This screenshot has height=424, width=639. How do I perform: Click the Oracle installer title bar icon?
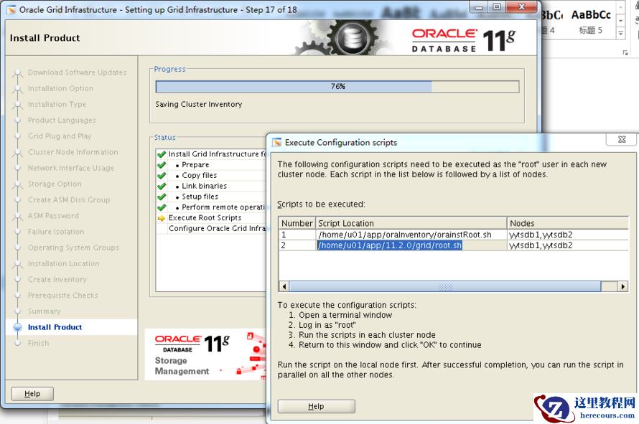tap(11, 9)
